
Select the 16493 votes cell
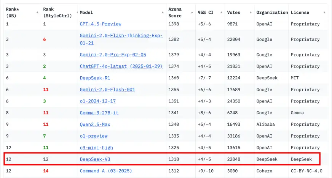pyautogui.click(x=234, y=124)
